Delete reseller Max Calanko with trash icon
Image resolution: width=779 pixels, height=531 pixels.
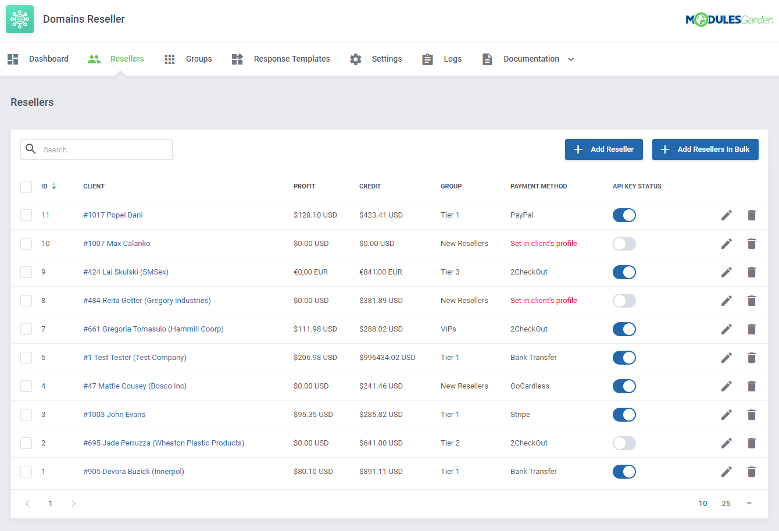pos(751,243)
